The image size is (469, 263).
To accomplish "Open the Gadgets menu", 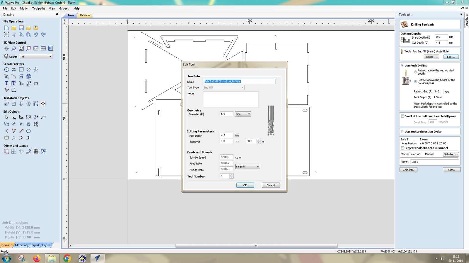I will point(64,8).
